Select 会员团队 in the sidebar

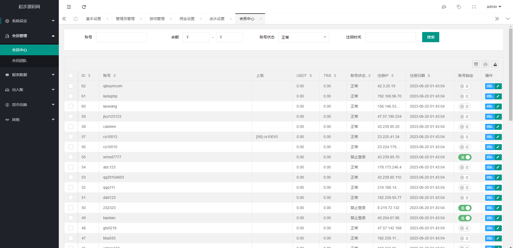(x=20, y=61)
